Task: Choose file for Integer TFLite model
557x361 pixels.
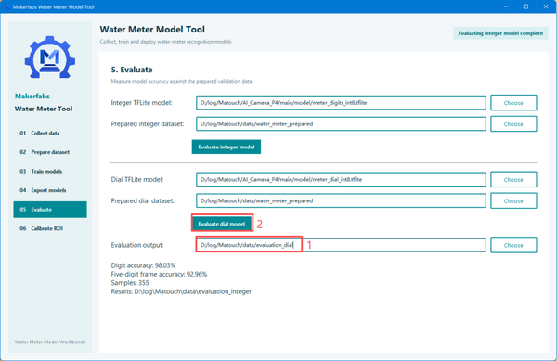Action: (513, 103)
